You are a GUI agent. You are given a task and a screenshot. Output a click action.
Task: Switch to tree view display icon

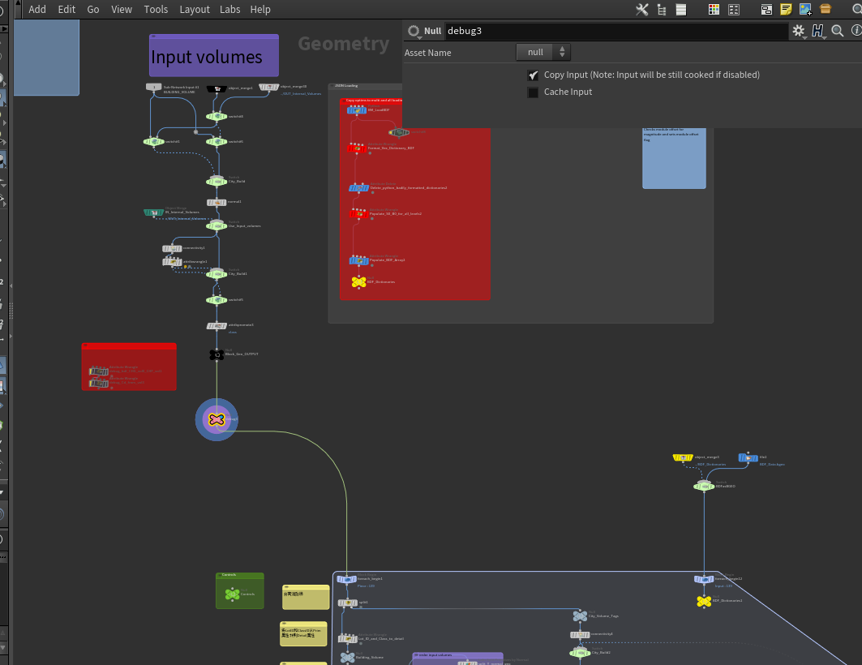(x=662, y=10)
